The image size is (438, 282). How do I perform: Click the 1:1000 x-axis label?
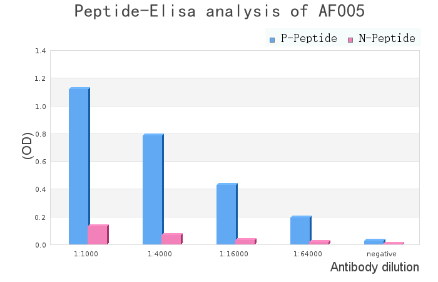(x=86, y=254)
